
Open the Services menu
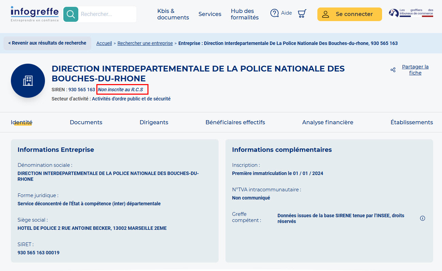210,14
